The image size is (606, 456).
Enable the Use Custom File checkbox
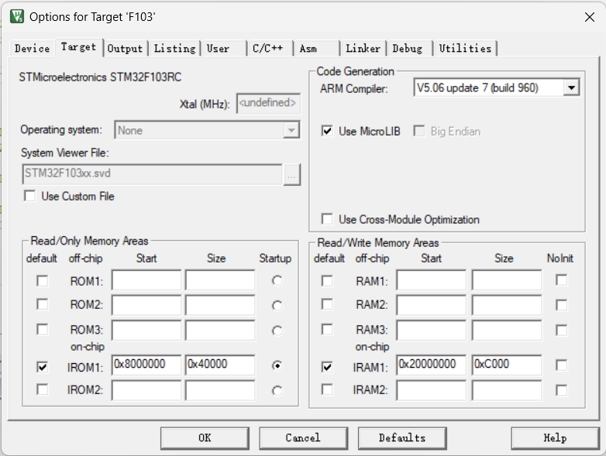29,196
